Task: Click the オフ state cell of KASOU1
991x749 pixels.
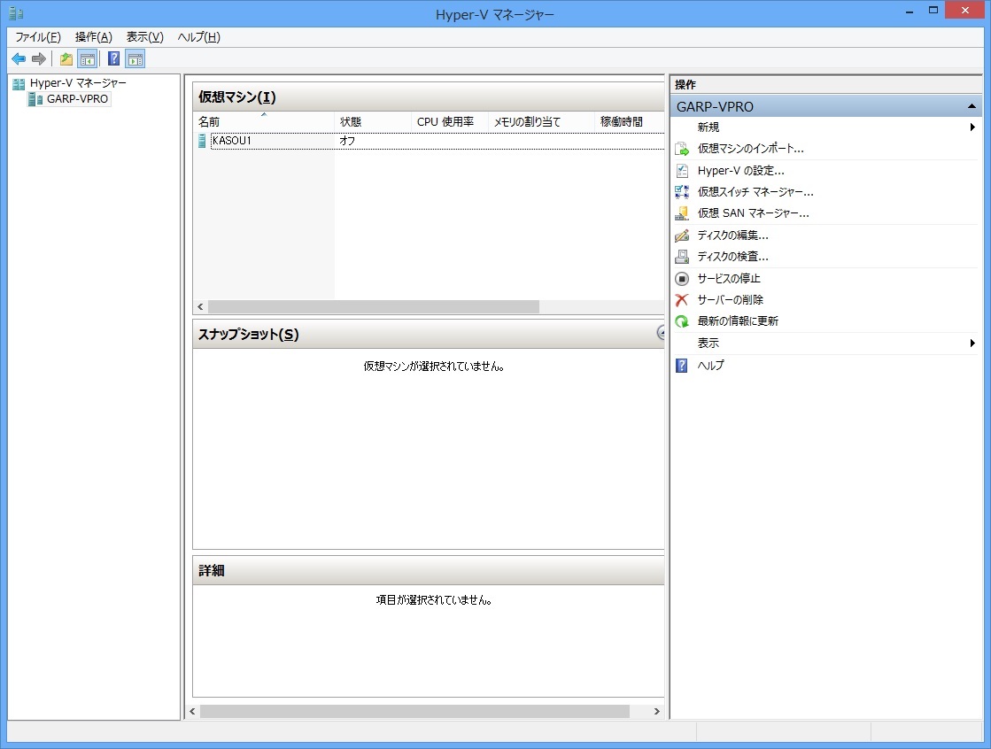Action: [347, 141]
